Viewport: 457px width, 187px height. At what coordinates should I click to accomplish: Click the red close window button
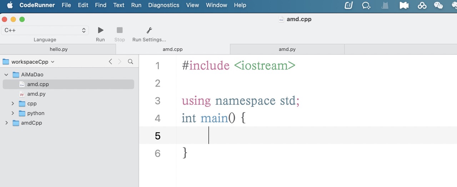click(4, 20)
